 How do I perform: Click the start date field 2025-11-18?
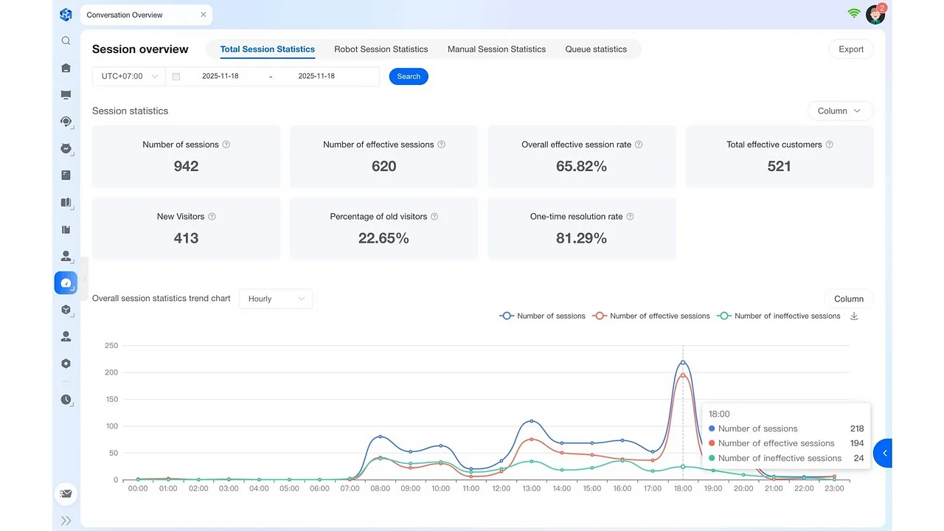(x=221, y=77)
